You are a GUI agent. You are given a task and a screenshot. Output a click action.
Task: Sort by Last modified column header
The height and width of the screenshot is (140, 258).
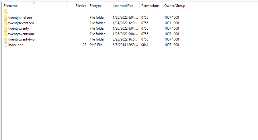pos(123,6)
